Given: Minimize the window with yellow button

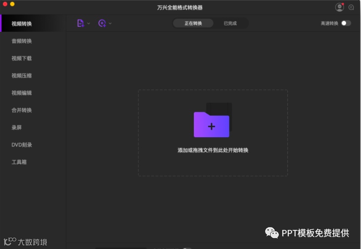Looking at the screenshot, I should pyautogui.click(x=12, y=4).
